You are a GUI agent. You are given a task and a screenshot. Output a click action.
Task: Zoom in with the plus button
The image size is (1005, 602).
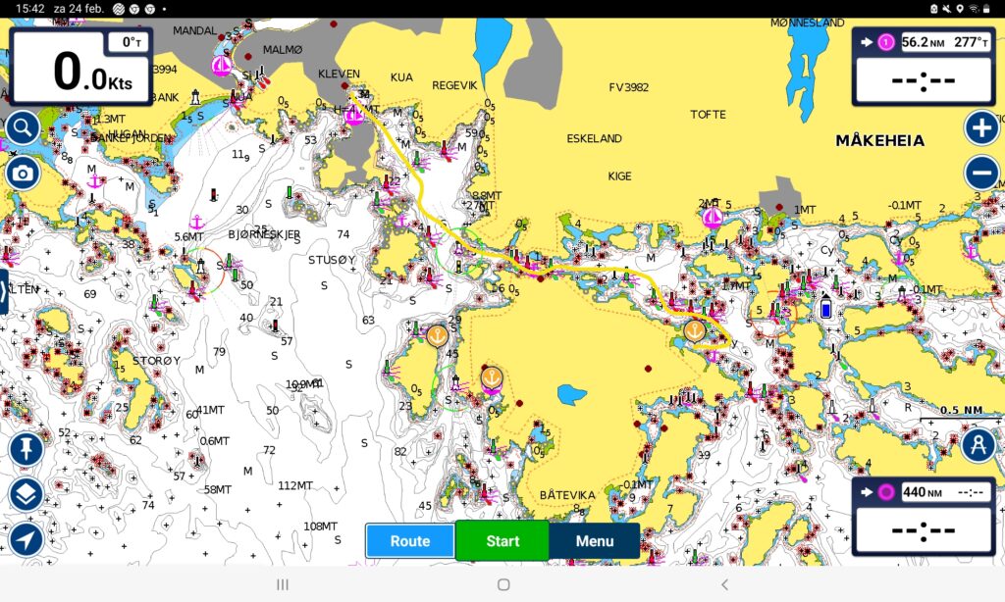tap(981, 127)
